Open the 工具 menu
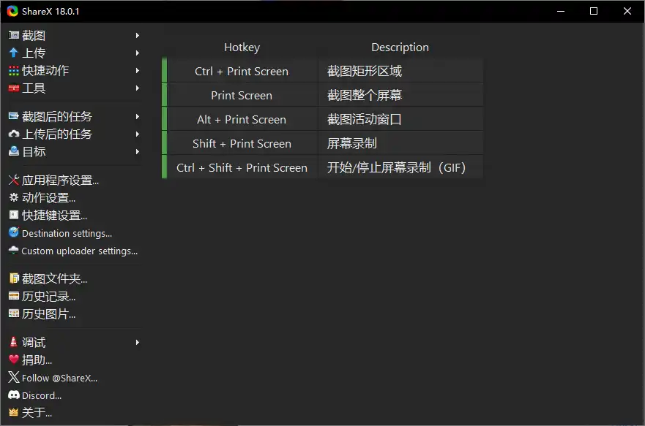This screenshot has height=426, width=645. (74, 88)
